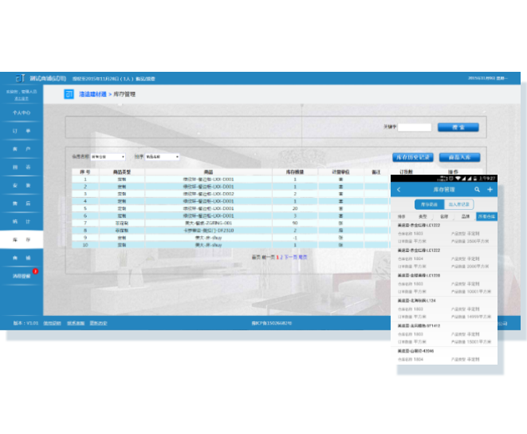Open the 仓库名称 dropdown
This screenshot has width=527, height=434.
point(108,157)
